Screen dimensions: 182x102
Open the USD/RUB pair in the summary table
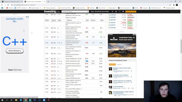(113, 17)
